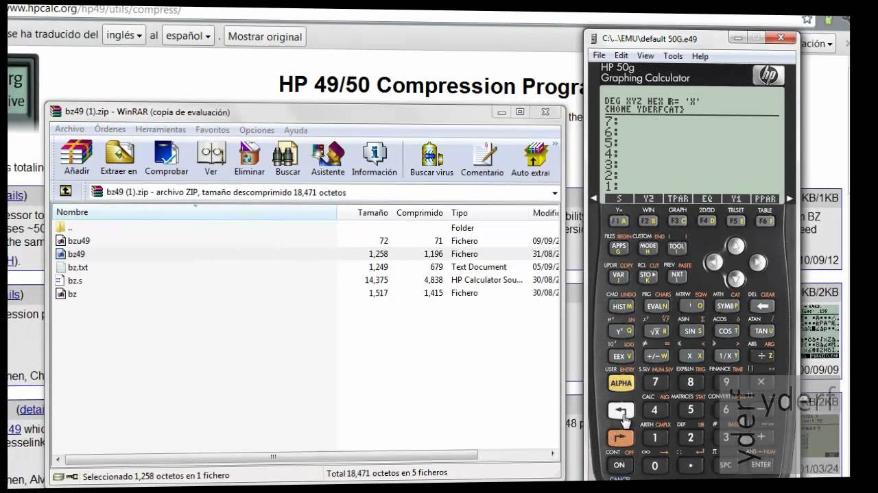Screen dimensions: 878x493
Task: Click the Mostrar original button
Action: click(x=265, y=36)
